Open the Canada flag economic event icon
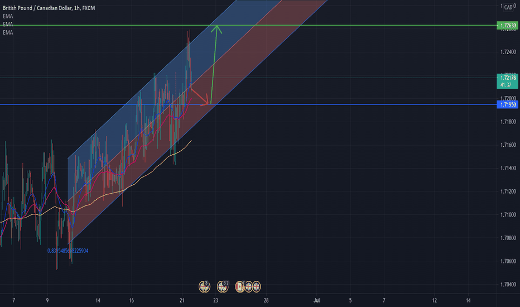This screenshot has width=520, height=307. (239, 286)
